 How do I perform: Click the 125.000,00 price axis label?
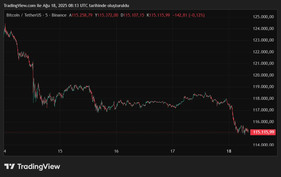[263, 17]
